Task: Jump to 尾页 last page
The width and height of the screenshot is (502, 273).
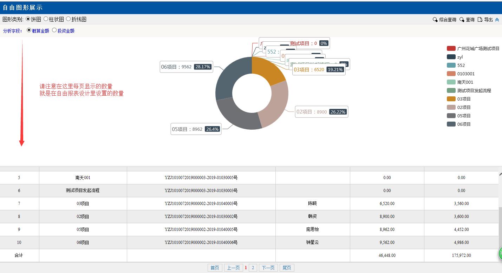Action: point(287,268)
